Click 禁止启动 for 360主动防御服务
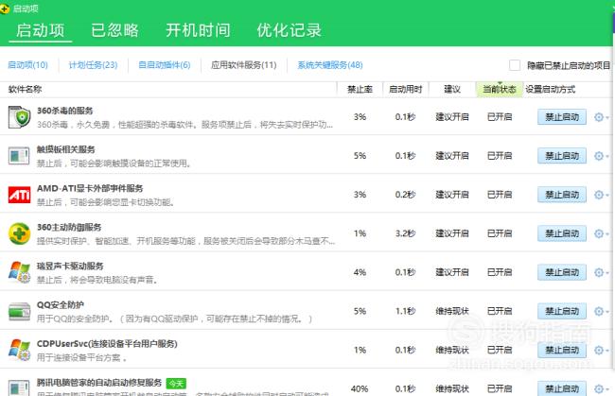Image resolution: width=615 pixels, height=396 pixels. point(562,233)
